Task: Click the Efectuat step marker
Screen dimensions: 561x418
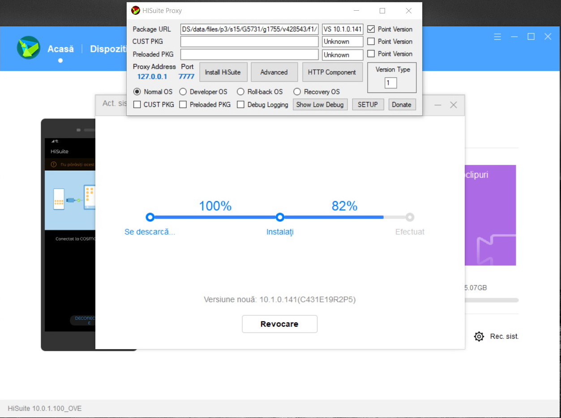Action: [410, 217]
